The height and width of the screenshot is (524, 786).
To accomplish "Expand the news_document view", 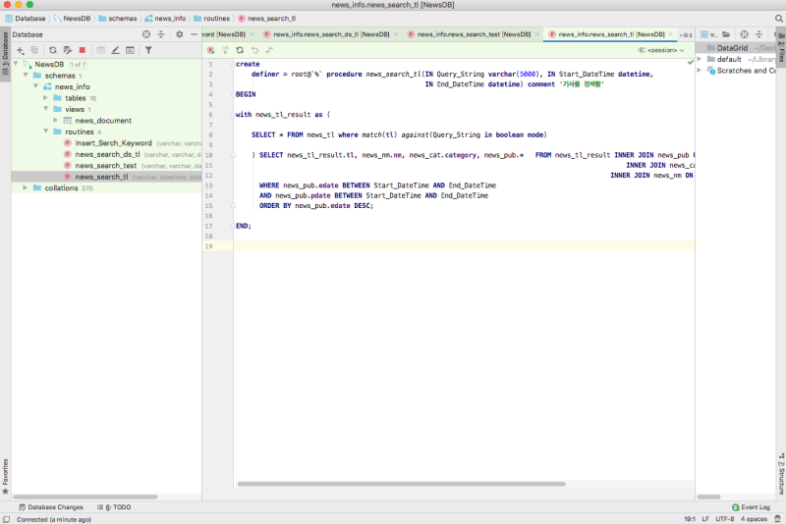I will point(56,120).
